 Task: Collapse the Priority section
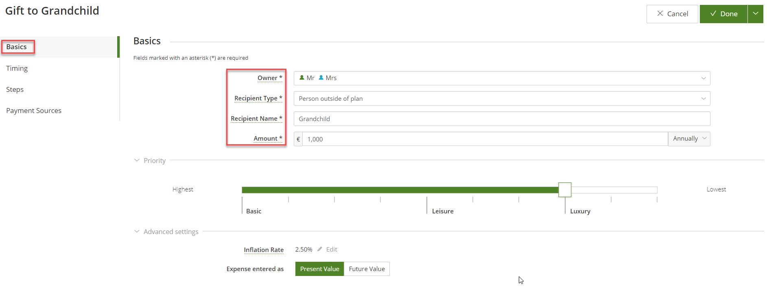137,161
